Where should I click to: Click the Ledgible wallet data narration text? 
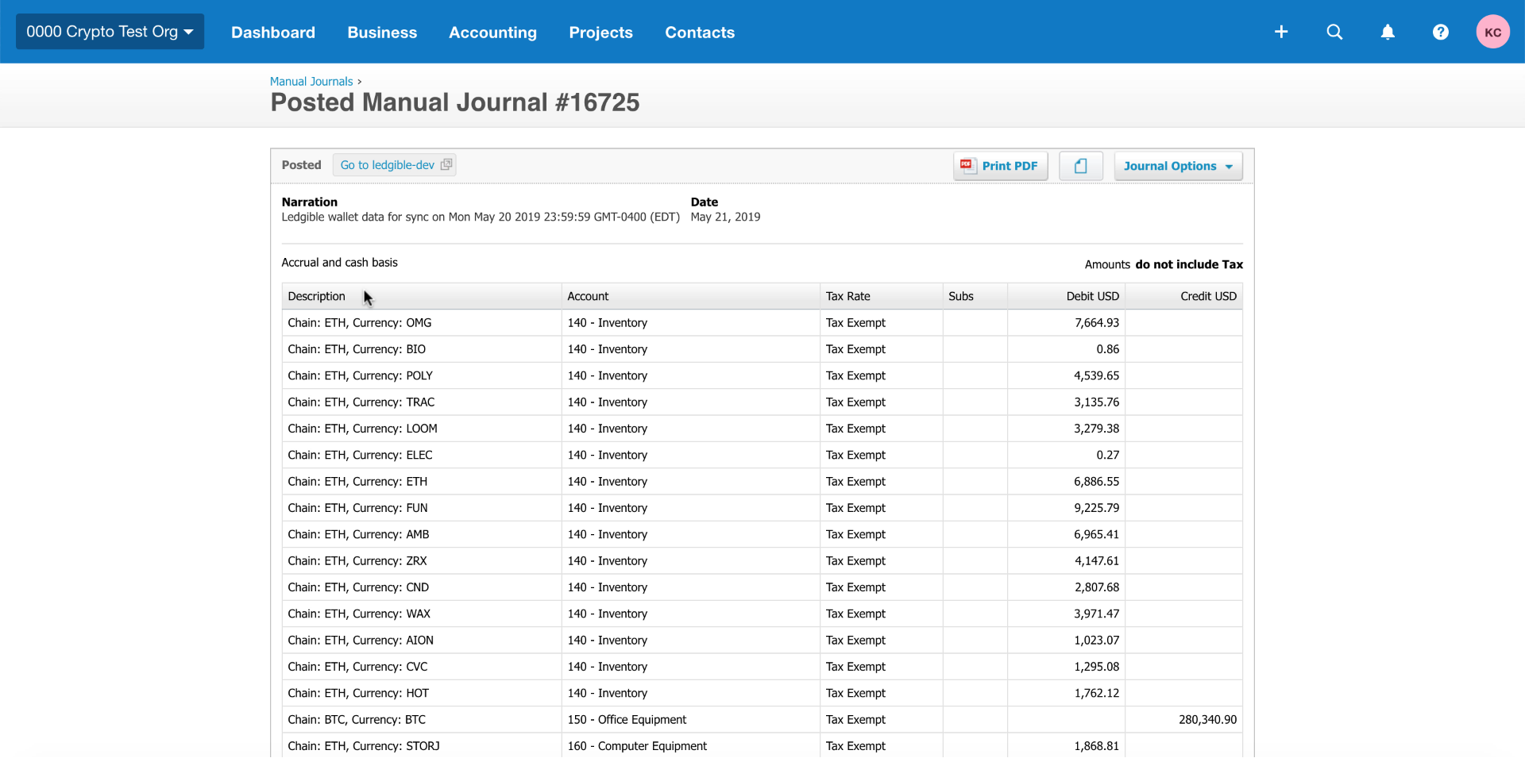click(x=481, y=217)
